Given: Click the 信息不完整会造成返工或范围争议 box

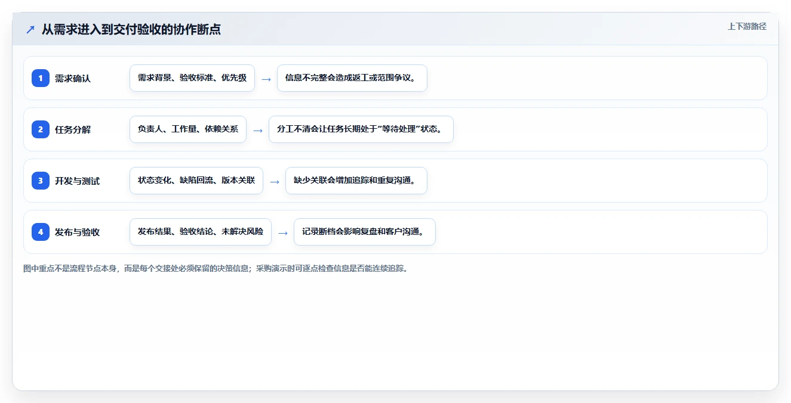Looking at the screenshot, I should click(352, 78).
